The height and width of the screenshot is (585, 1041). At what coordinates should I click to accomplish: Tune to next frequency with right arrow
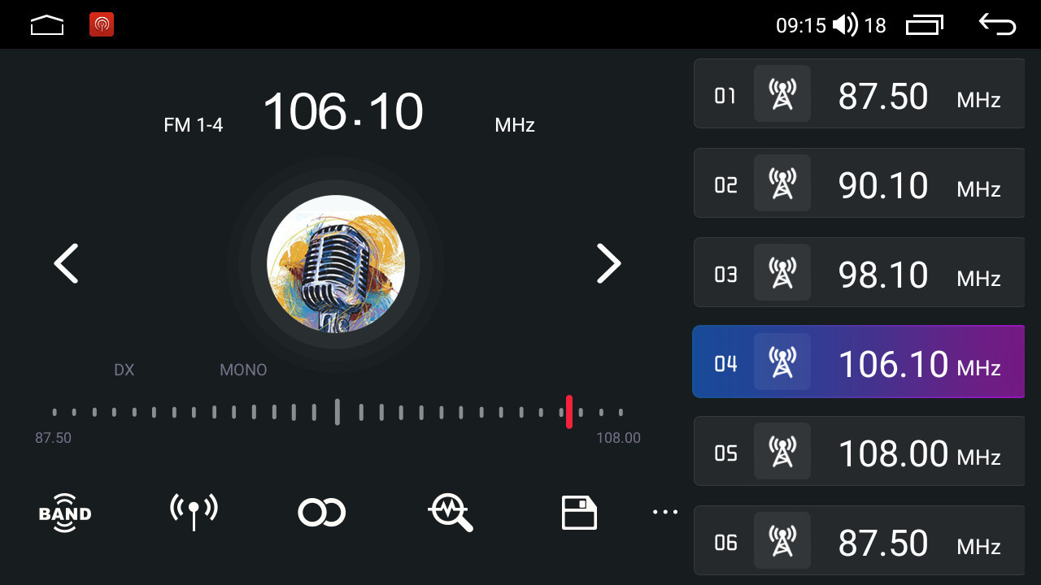(x=608, y=263)
